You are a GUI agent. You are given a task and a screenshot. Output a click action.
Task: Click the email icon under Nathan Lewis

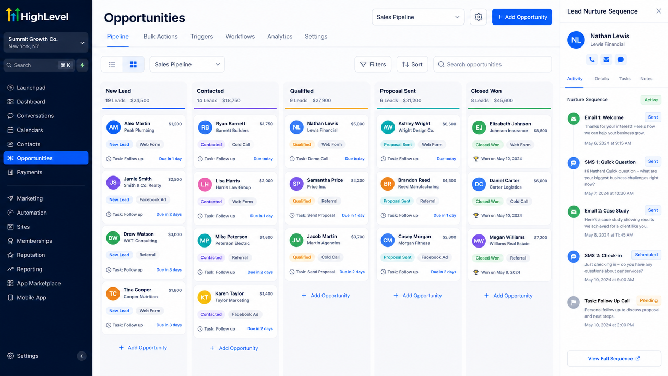pyautogui.click(x=606, y=60)
